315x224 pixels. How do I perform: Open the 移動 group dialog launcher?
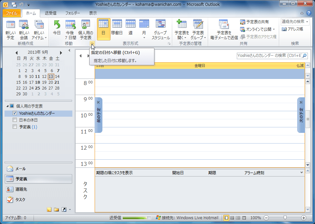pos(92,43)
